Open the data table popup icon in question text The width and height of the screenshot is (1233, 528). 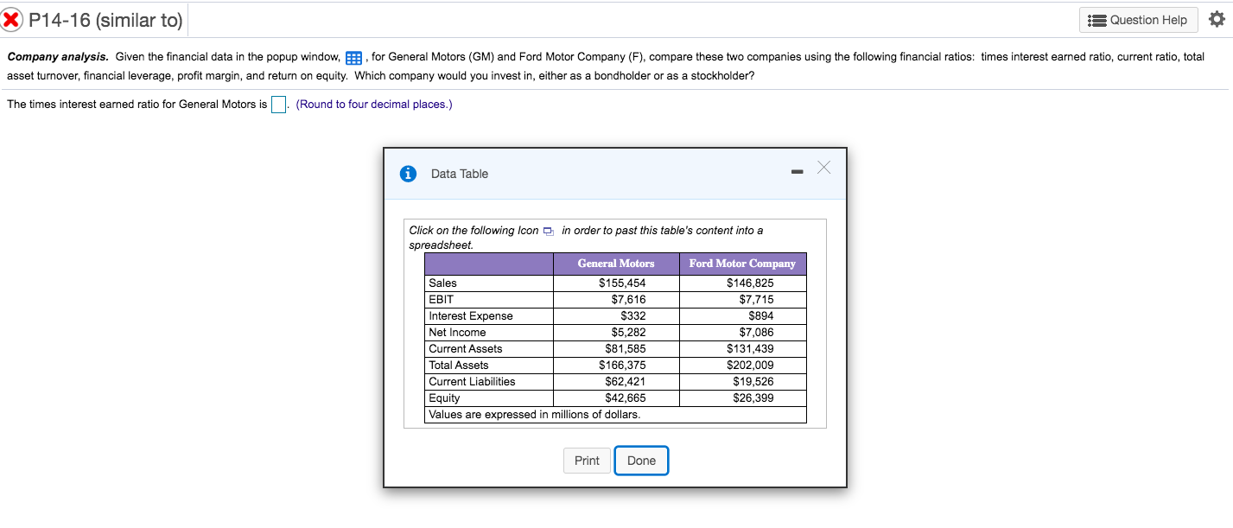353,58
